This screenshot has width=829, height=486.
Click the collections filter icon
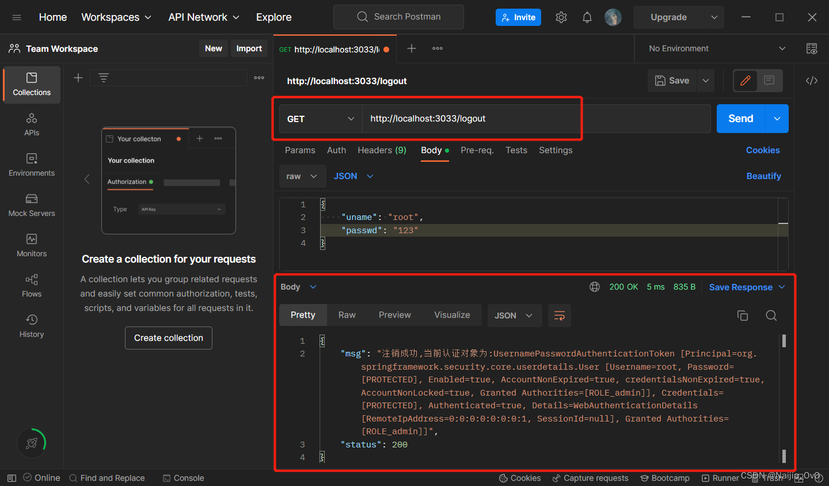104,78
